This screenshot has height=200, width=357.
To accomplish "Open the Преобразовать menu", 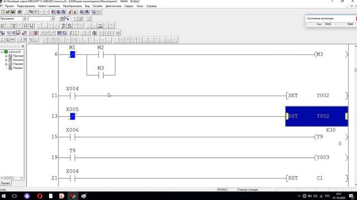I will point(73,6).
